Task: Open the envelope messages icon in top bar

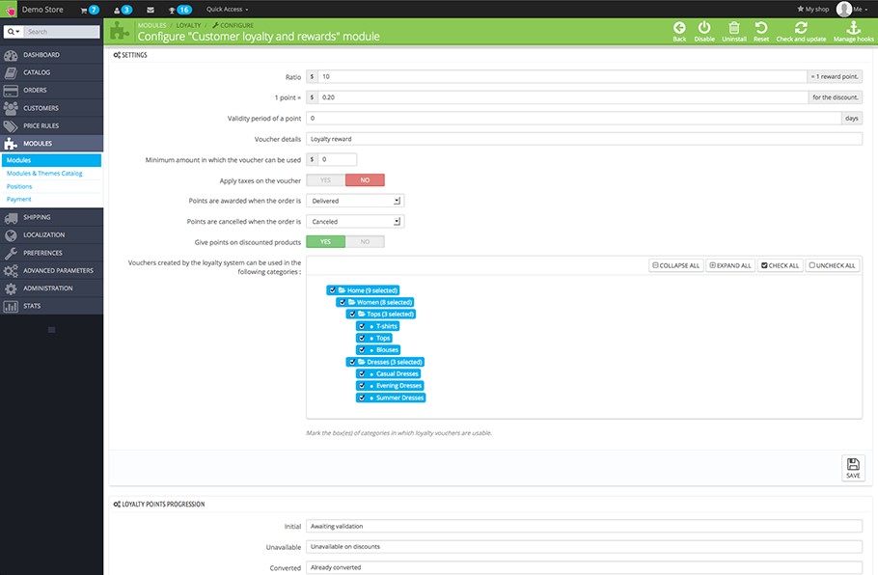Action: (151, 10)
